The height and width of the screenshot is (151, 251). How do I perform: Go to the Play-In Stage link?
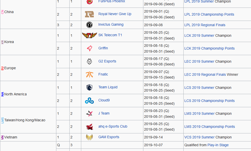click(x=218, y=145)
